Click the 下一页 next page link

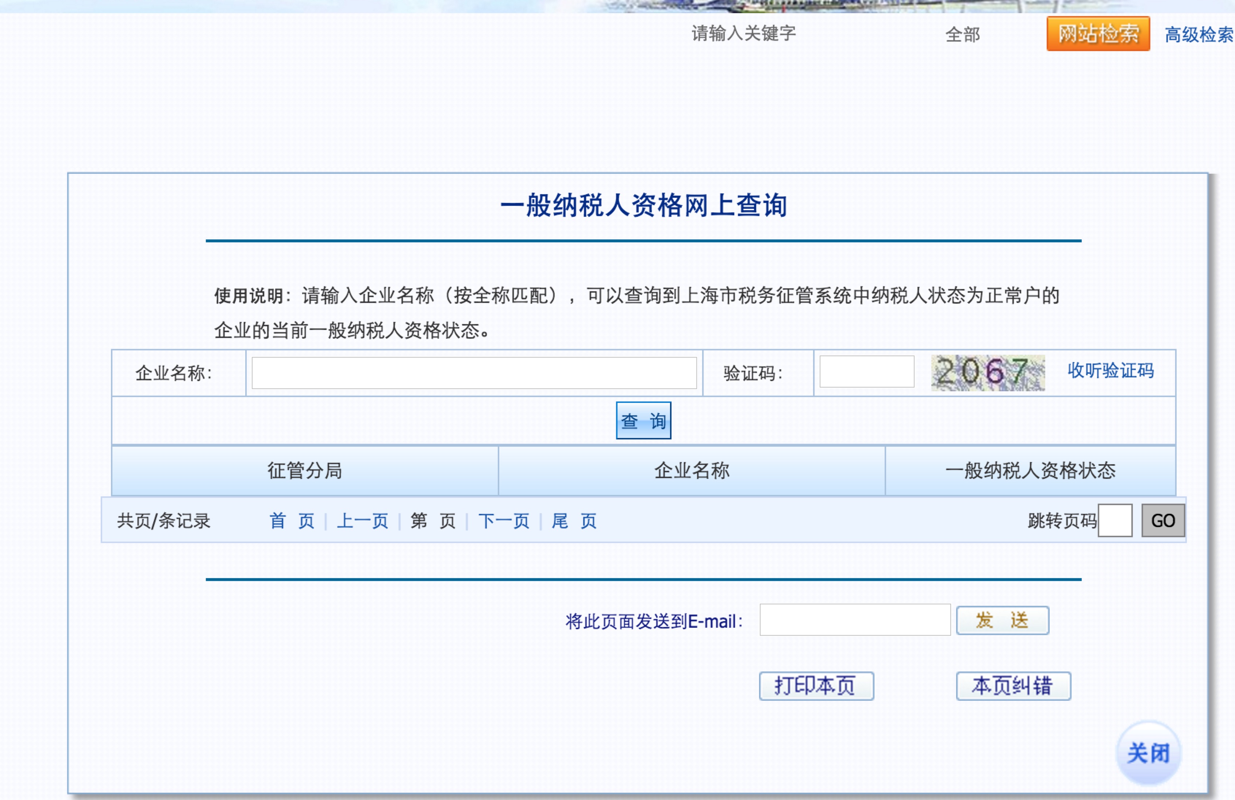(x=503, y=520)
